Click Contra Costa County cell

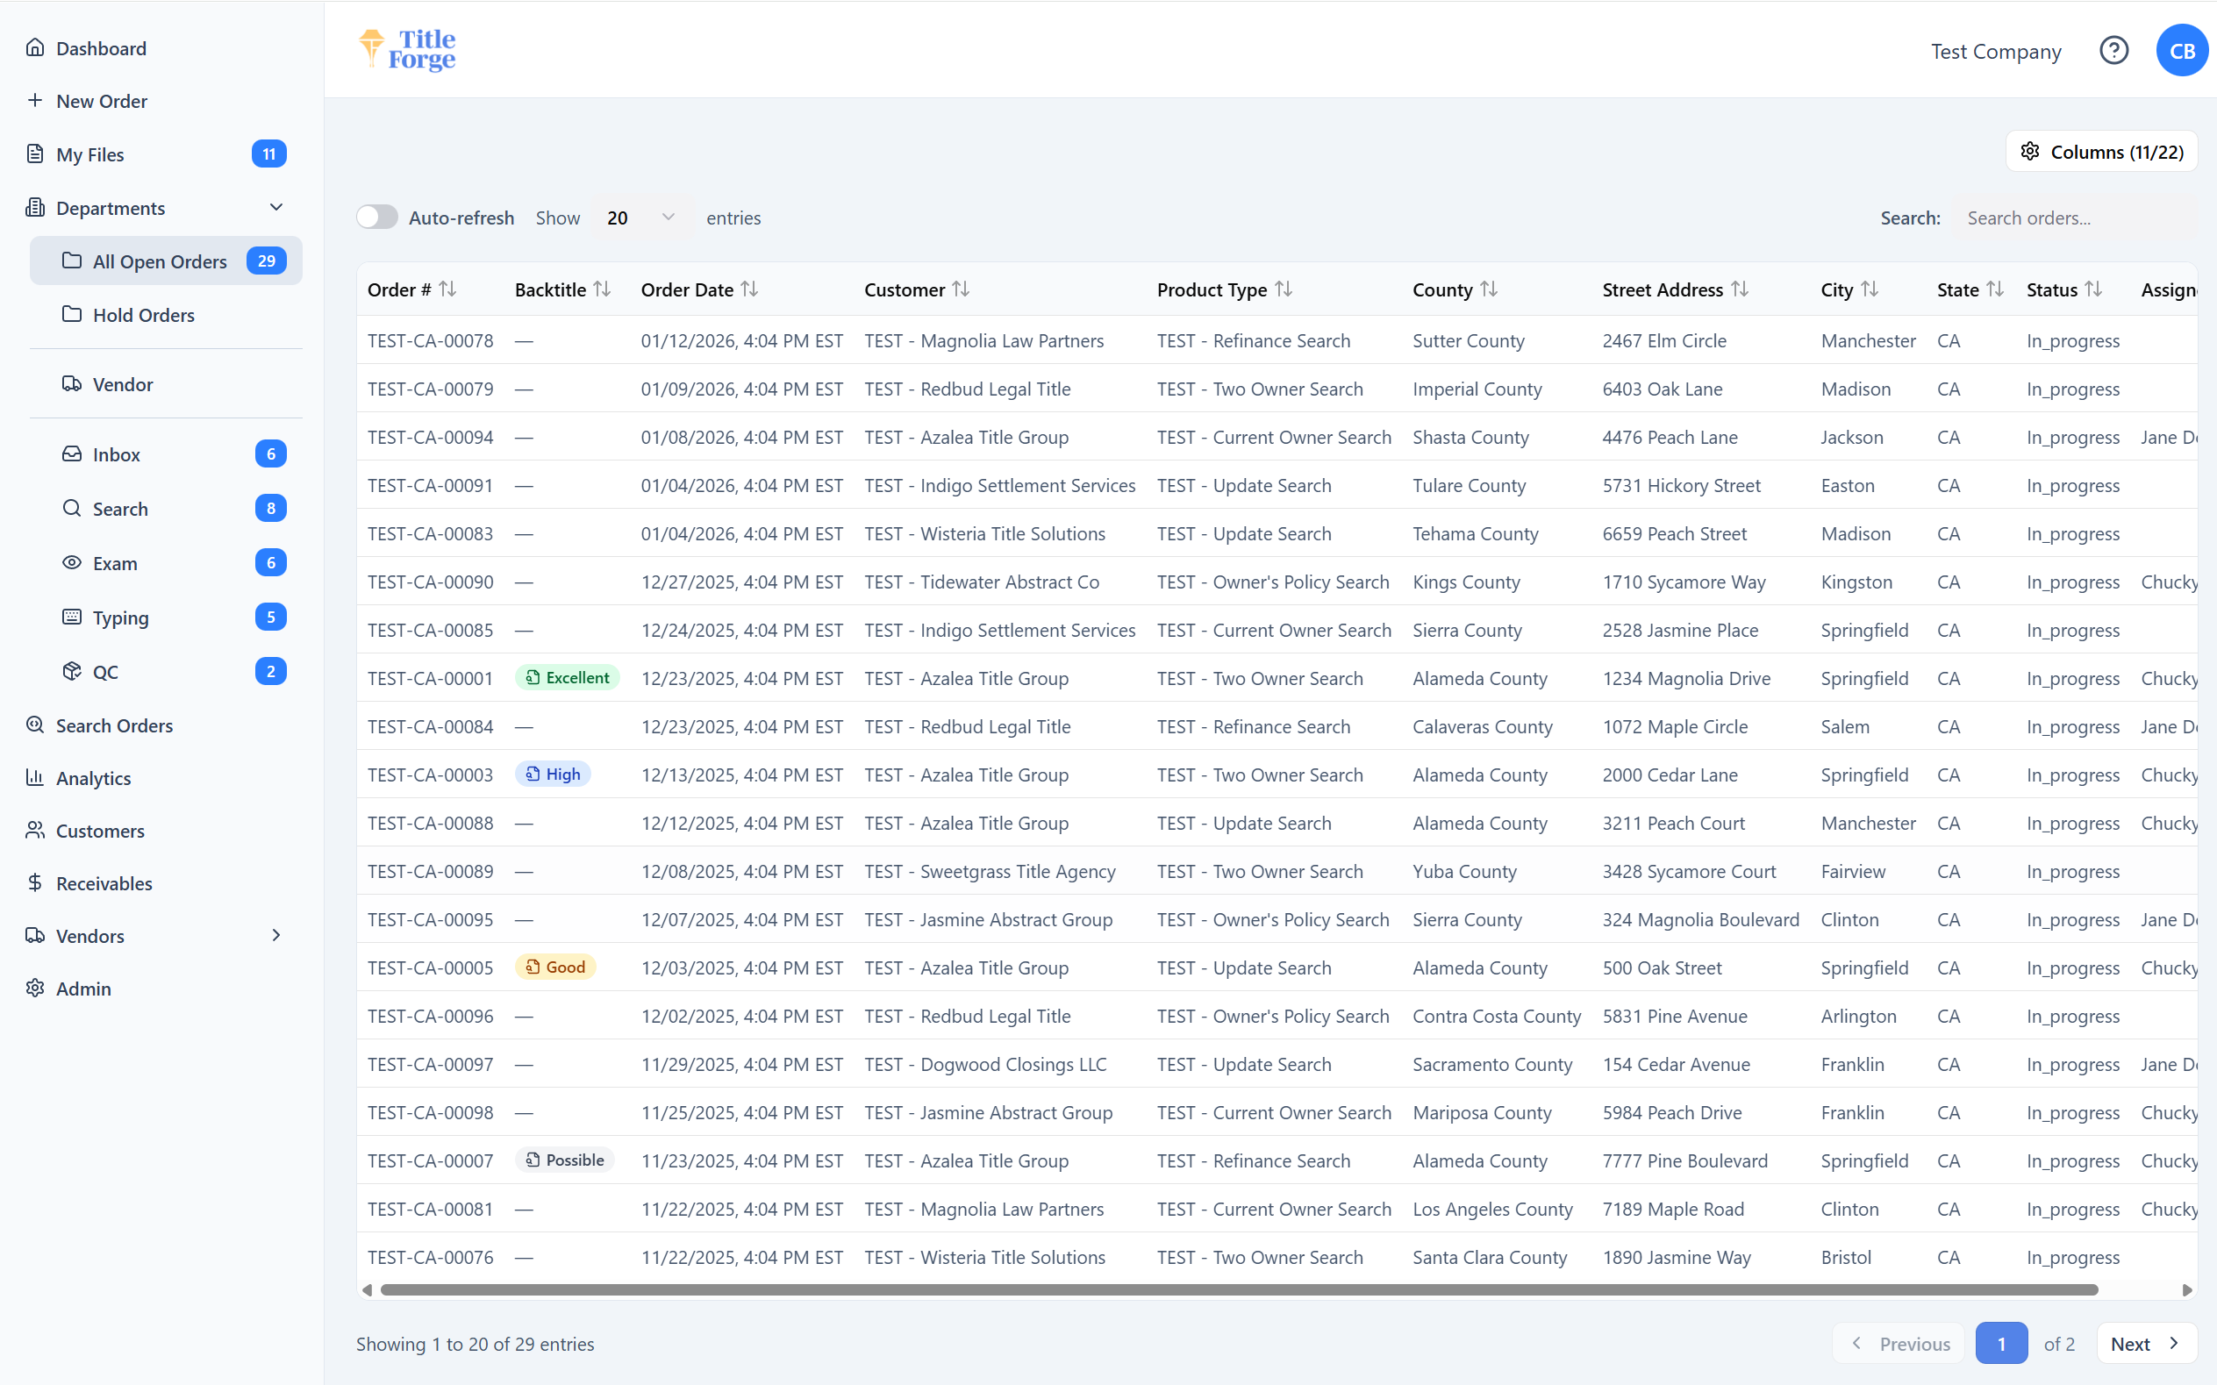[x=1496, y=1016]
